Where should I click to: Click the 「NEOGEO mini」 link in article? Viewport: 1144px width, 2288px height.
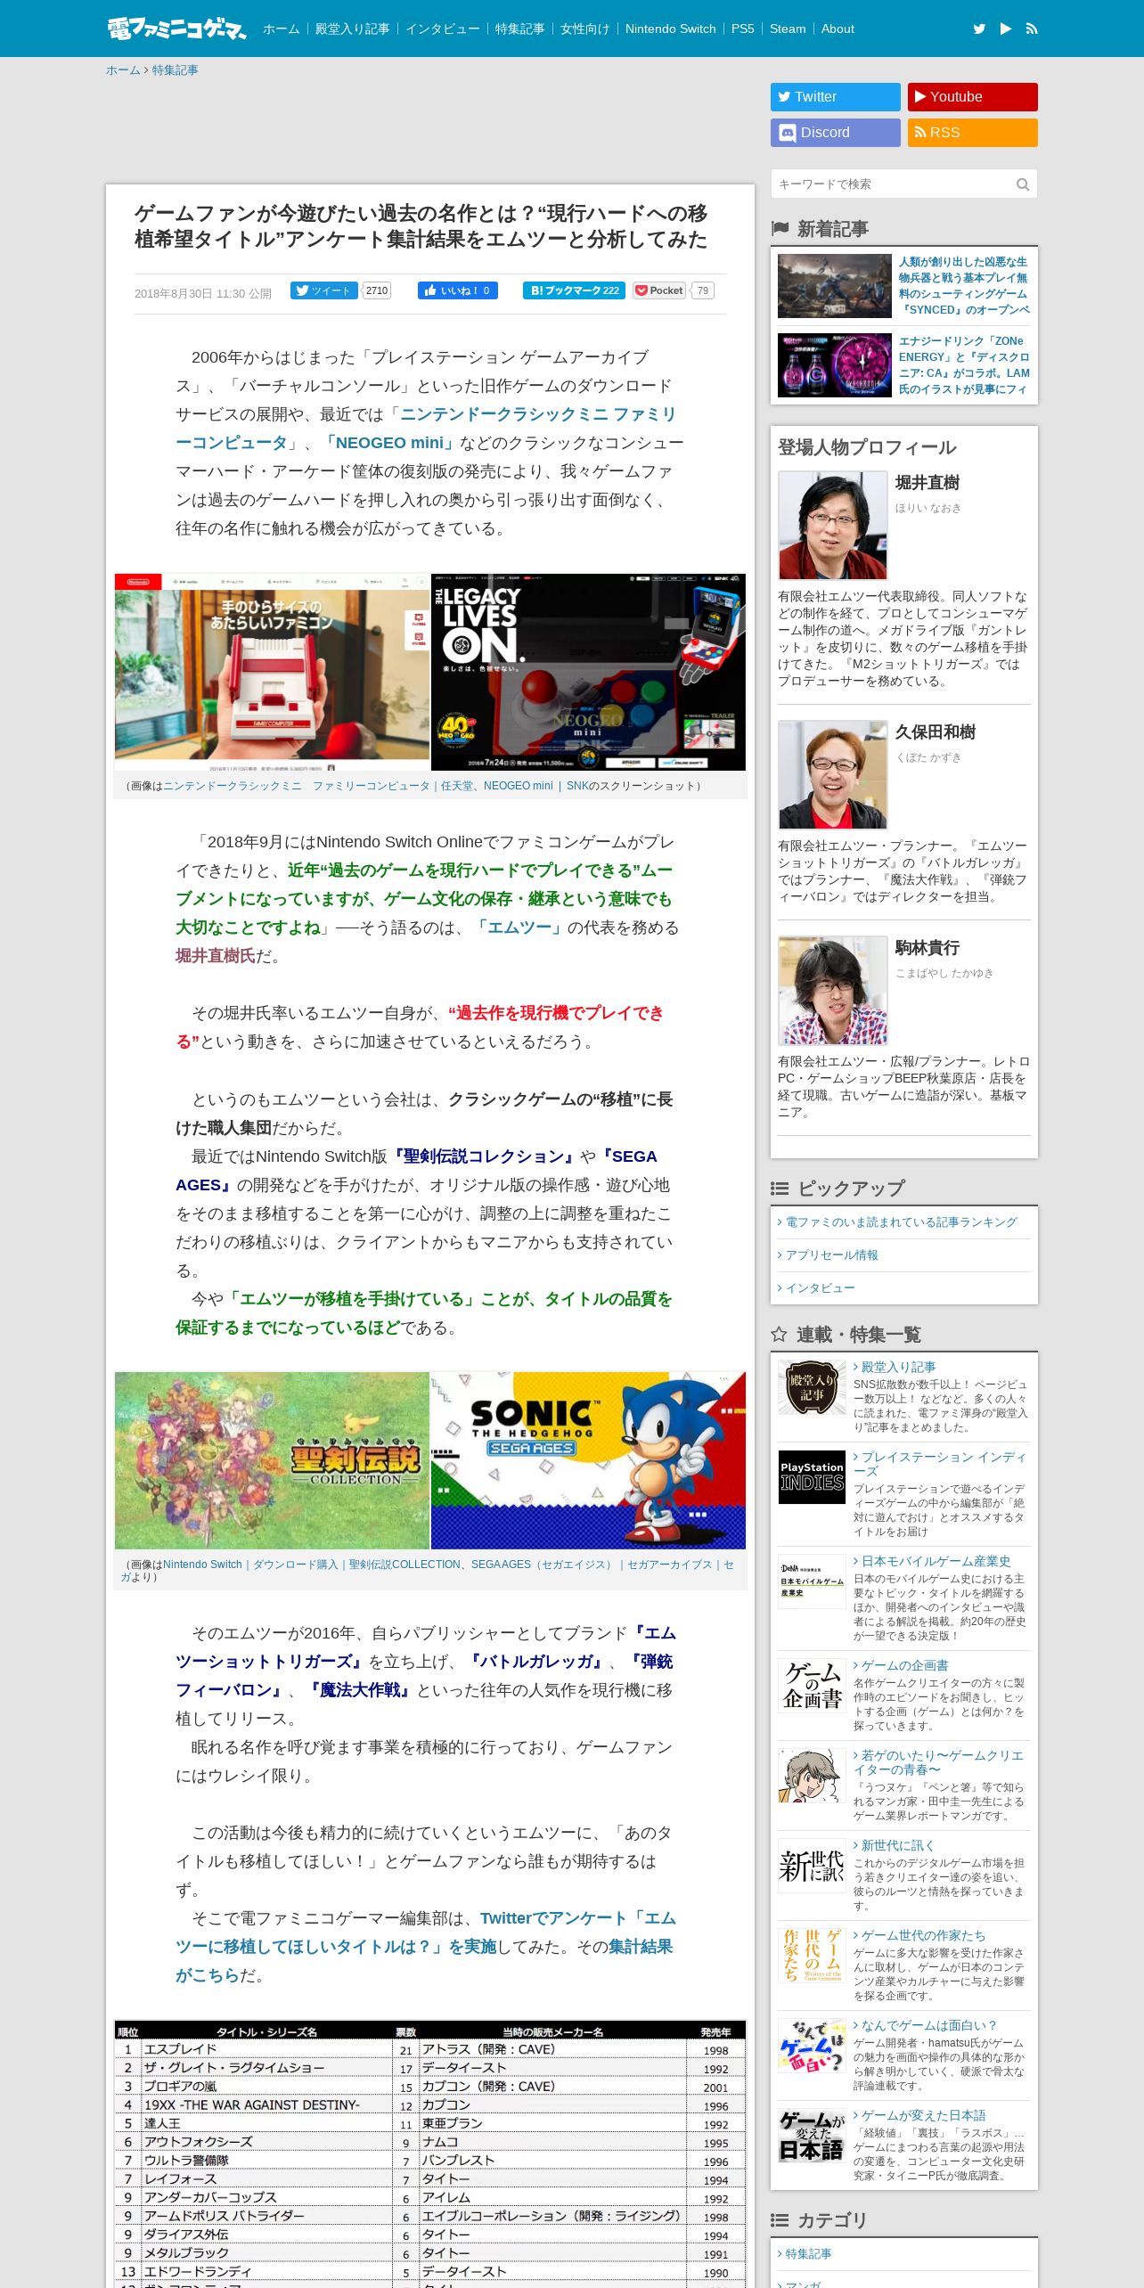coord(389,443)
